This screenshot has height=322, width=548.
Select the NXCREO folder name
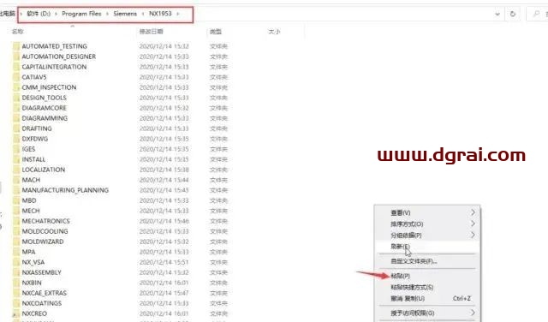34,313
